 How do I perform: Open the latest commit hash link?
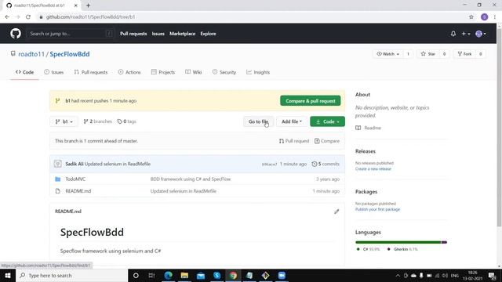(x=269, y=164)
